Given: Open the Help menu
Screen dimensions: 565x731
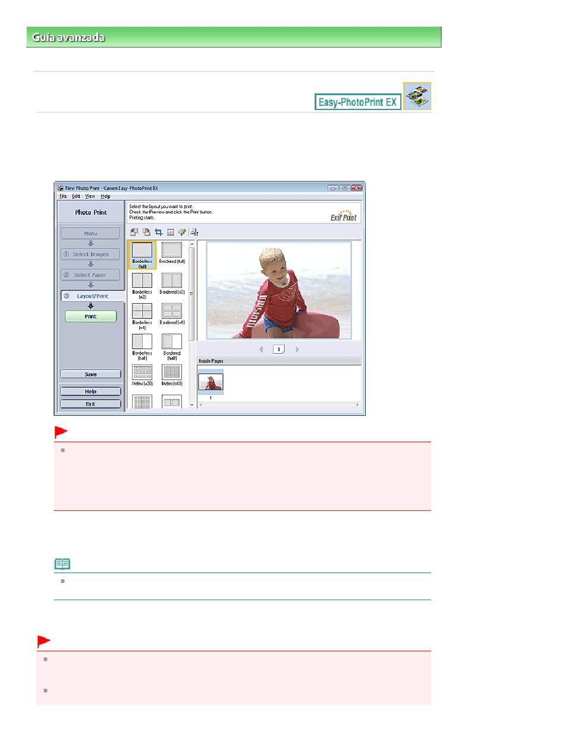Looking at the screenshot, I should pos(105,196).
